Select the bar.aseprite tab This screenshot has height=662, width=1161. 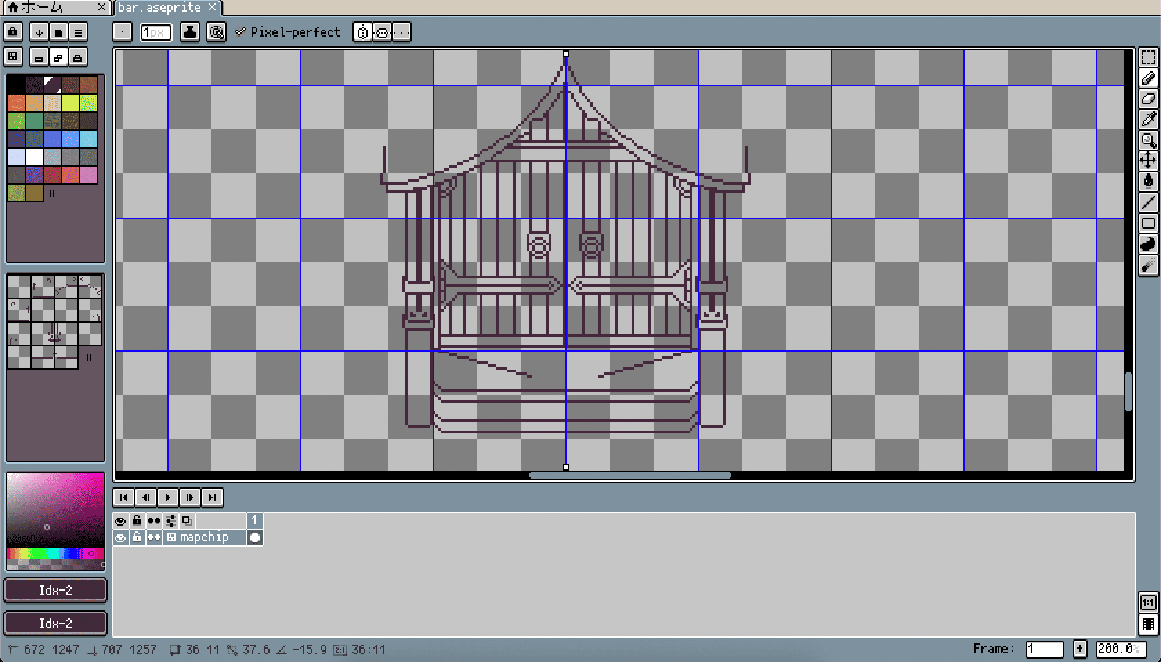160,7
